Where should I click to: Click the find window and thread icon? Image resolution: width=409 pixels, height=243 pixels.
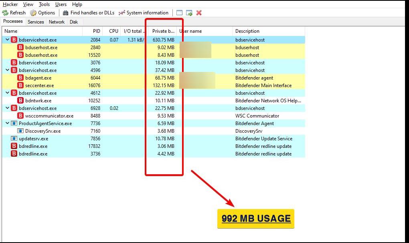coord(189,13)
